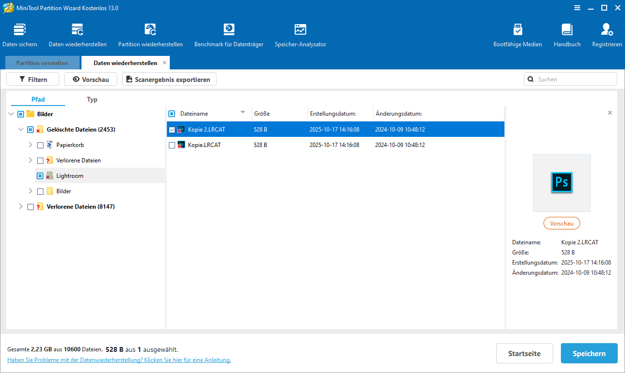Click the Dateiname column sort arrow
Image resolution: width=625 pixels, height=373 pixels.
click(x=243, y=113)
